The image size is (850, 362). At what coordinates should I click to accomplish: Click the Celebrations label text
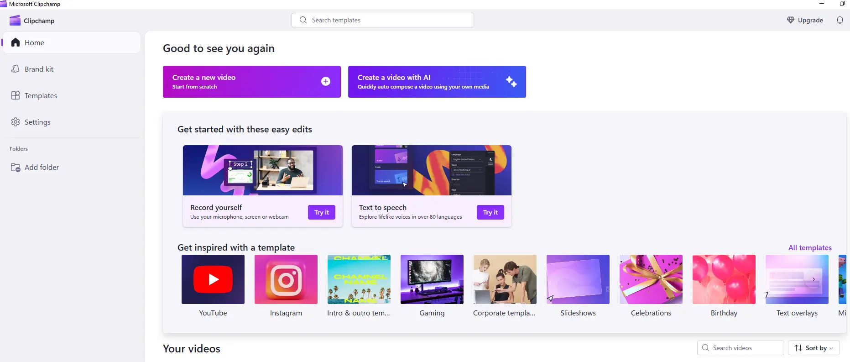click(651, 313)
